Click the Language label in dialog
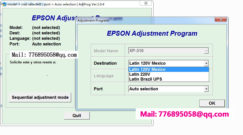This screenshot has height=135, width=243. [104, 76]
